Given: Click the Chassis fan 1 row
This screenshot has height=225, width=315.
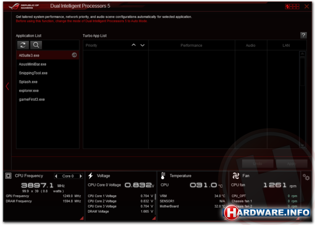Looking at the screenshot, I should 265,201.
